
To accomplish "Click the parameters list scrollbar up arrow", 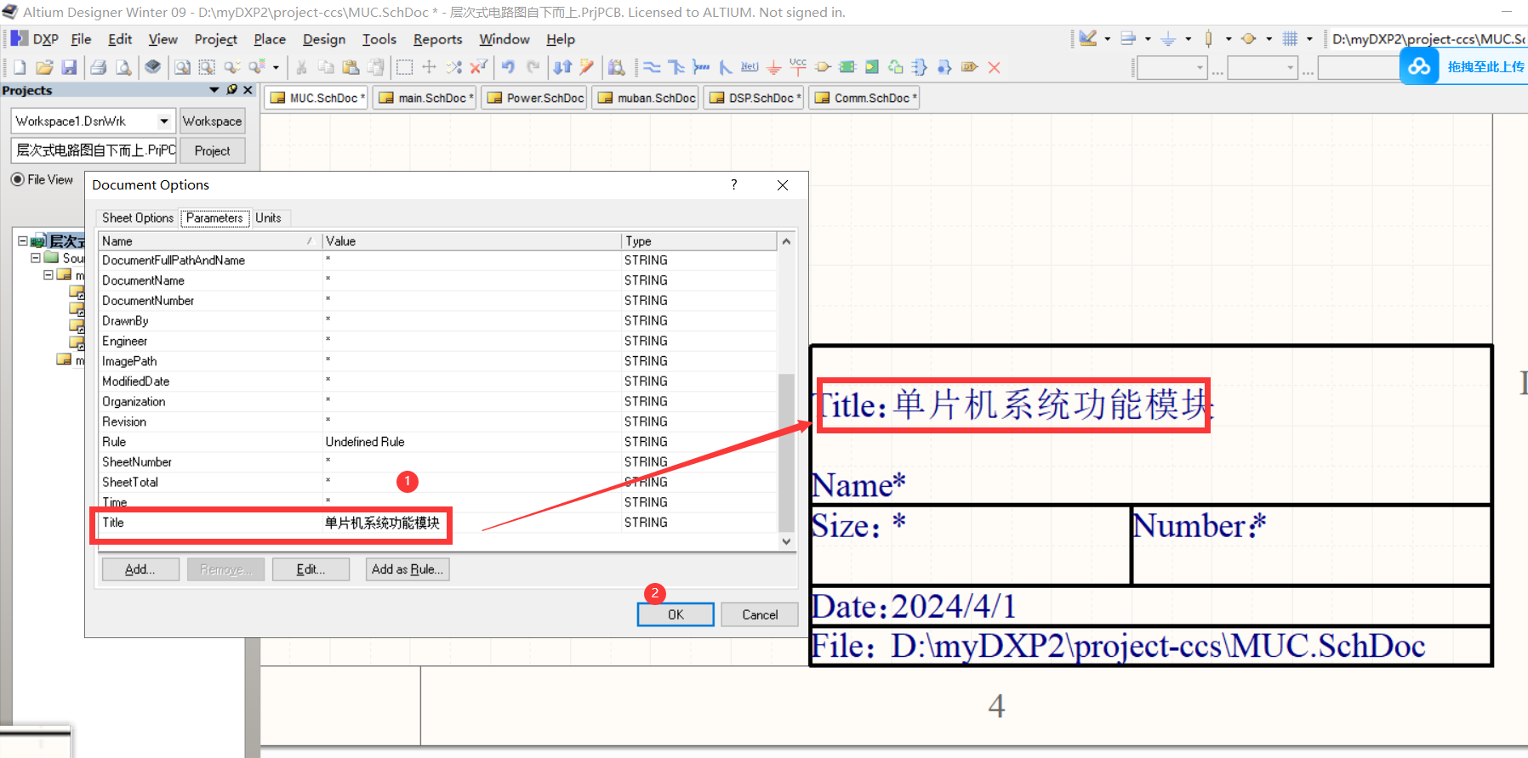I will [x=786, y=241].
